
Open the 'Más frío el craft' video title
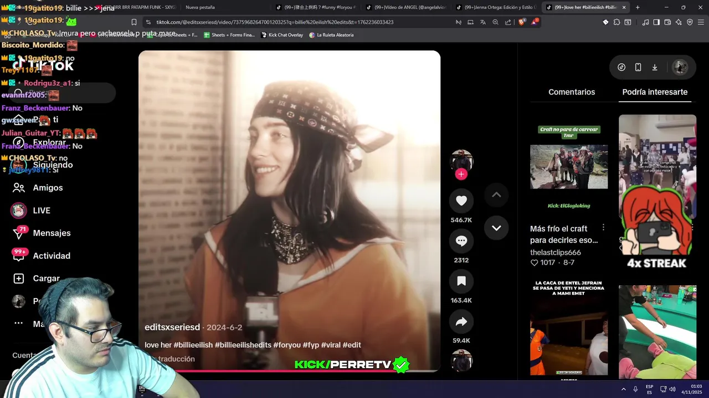[564, 234]
